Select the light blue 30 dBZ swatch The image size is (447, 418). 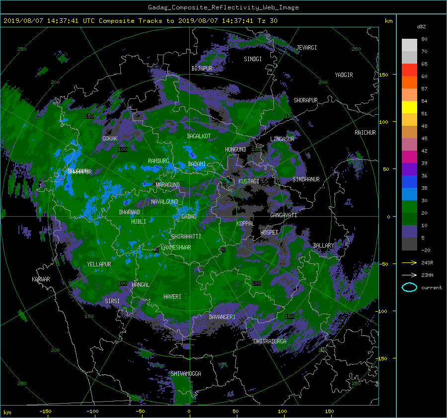409,194
